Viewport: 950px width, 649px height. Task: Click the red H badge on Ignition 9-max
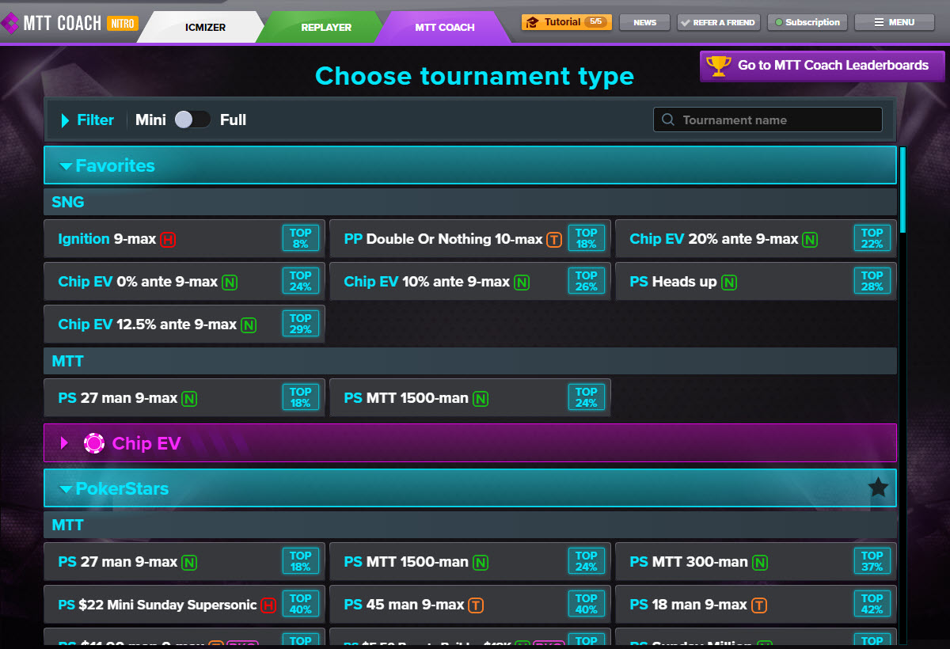point(167,239)
